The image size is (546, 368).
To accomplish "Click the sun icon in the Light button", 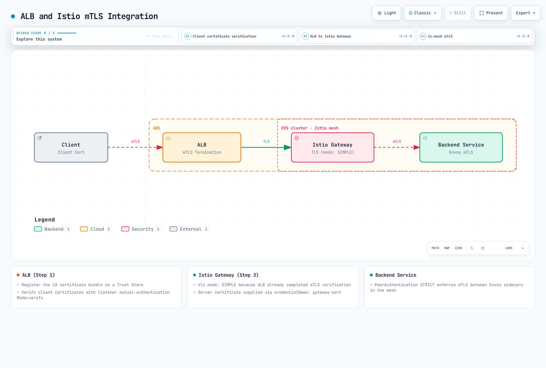I will click(x=379, y=13).
